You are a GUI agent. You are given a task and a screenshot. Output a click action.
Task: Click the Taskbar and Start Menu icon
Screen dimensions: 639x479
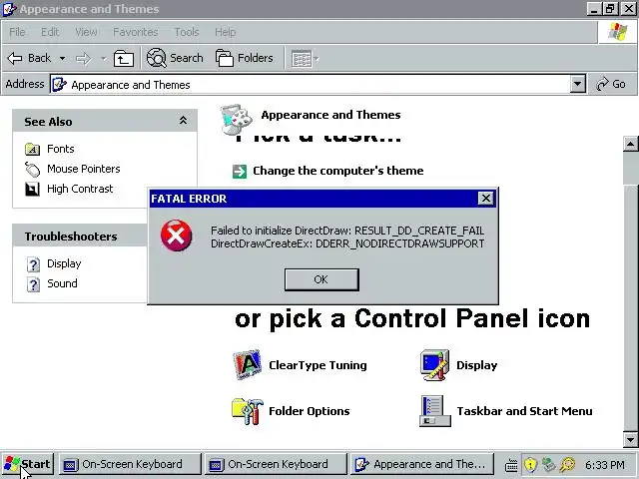[435, 411]
